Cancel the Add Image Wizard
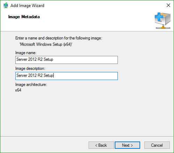174x153 pixels. (x=157, y=145)
